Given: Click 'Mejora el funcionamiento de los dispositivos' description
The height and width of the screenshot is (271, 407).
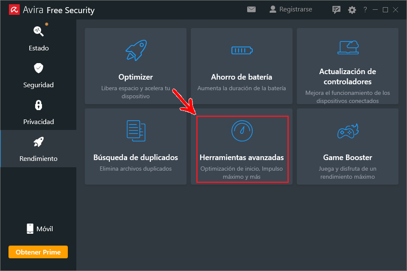Looking at the screenshot, I should 348,97.
